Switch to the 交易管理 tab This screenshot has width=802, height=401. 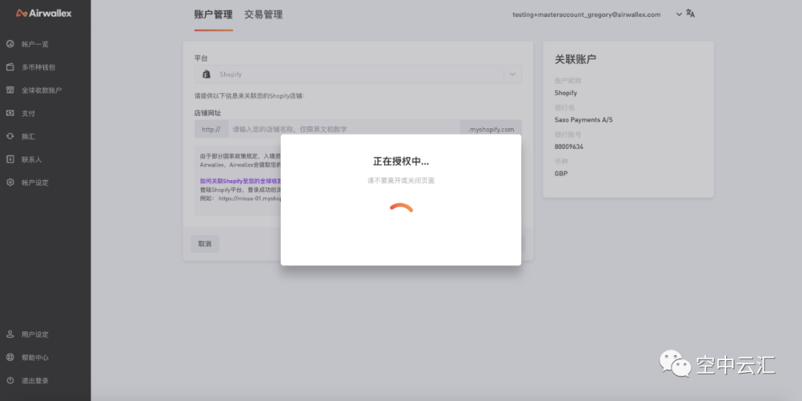[264, 15]
